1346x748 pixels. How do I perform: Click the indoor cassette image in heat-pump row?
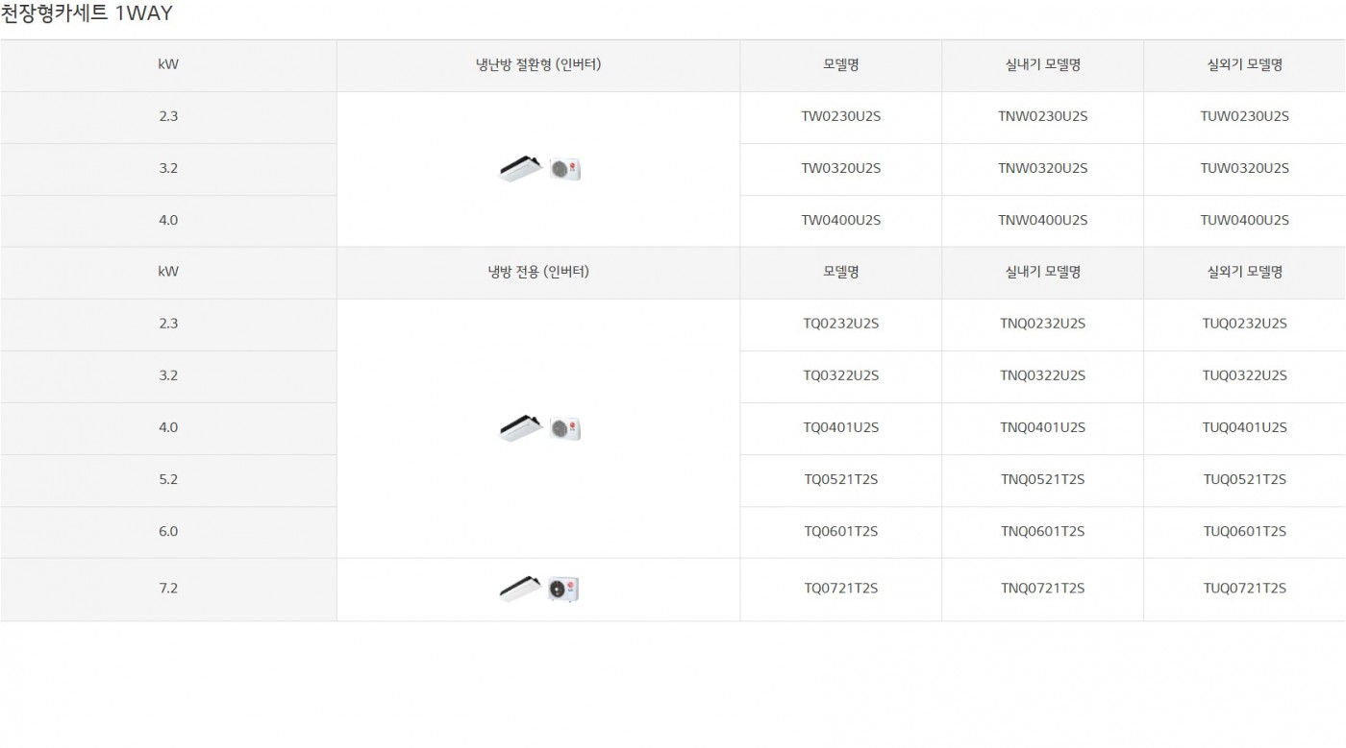click(x=521, y=169)
